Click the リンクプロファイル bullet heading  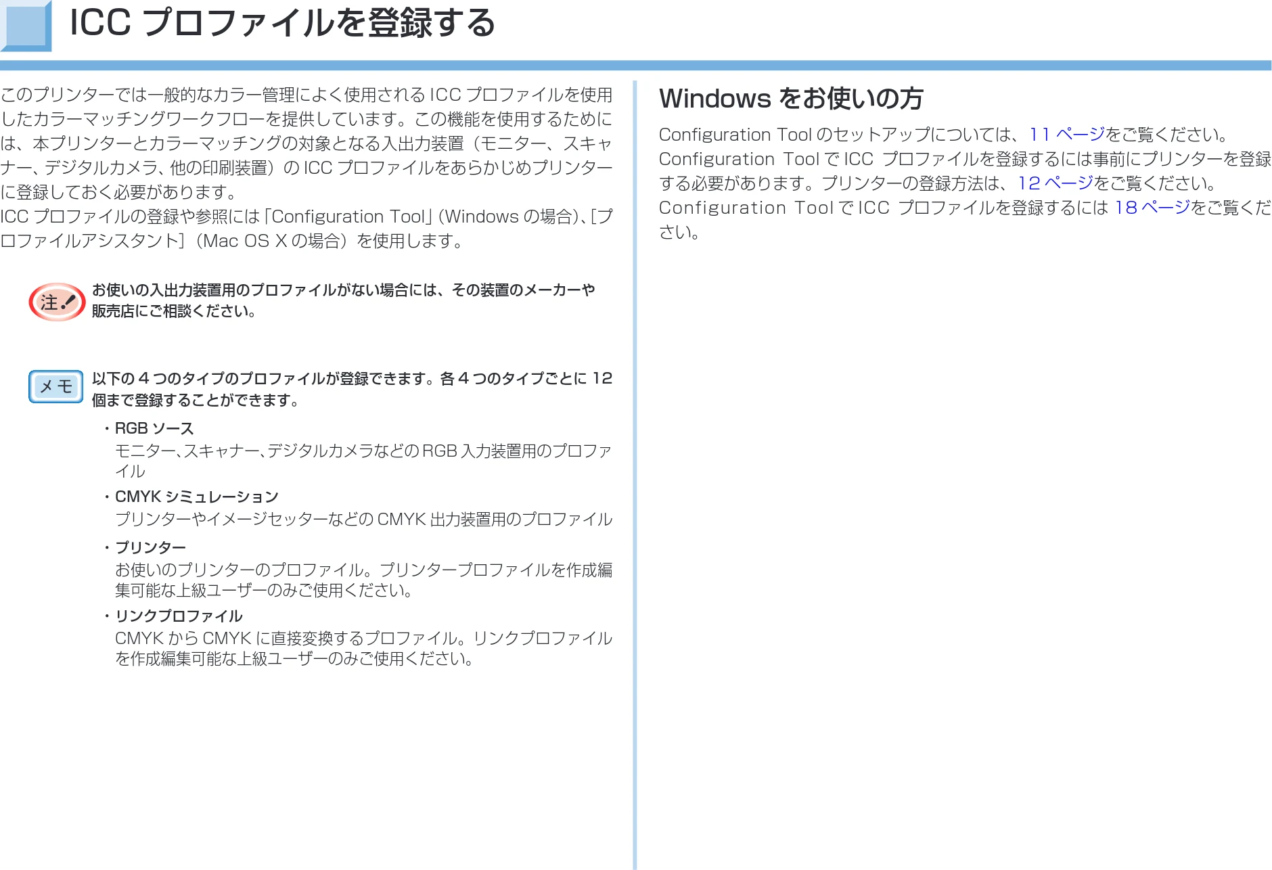click(x=179, y=616)
